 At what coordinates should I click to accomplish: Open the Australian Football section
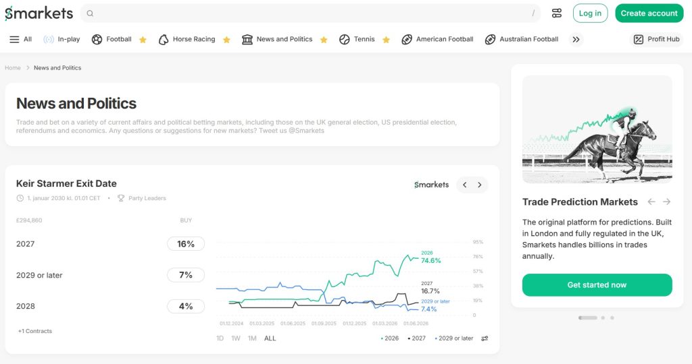click(522, 39)
